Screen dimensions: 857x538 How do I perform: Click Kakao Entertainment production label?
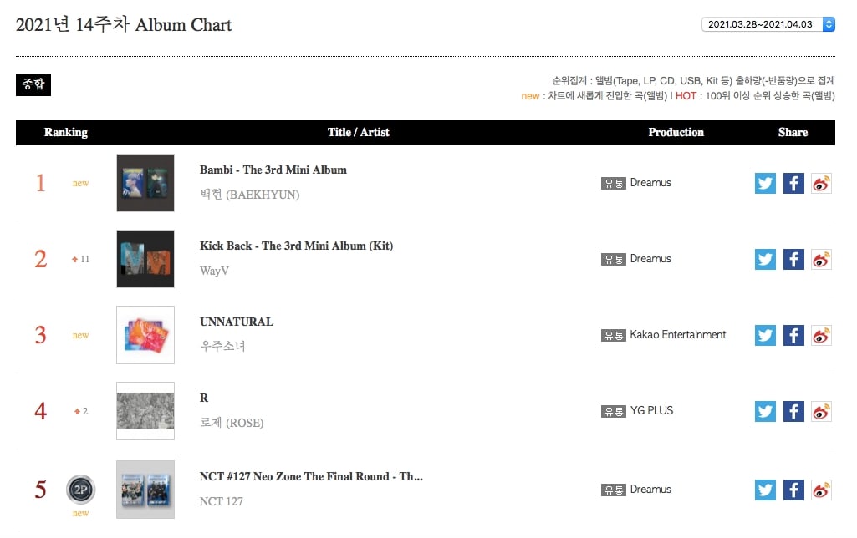coord(678,334)
